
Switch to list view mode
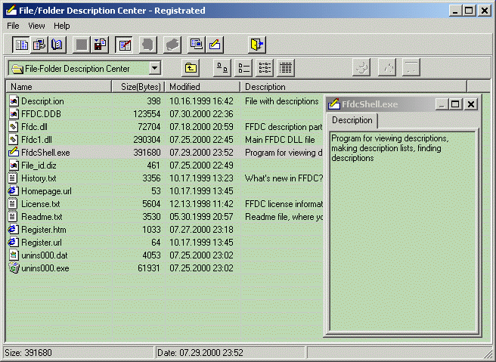[x=265, y=68]
